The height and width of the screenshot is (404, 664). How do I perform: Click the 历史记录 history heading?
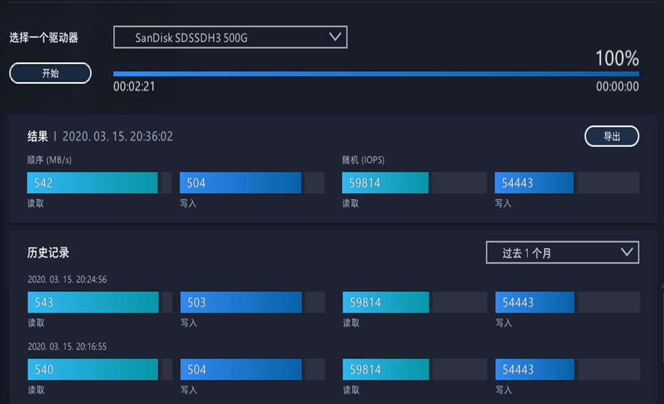tap(49, 252)
